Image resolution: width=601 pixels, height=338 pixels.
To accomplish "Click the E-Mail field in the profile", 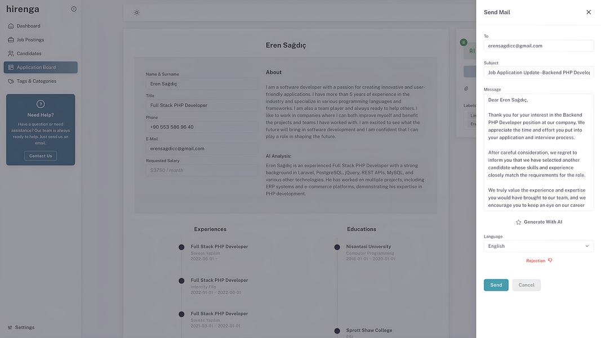I will (202, 149).
